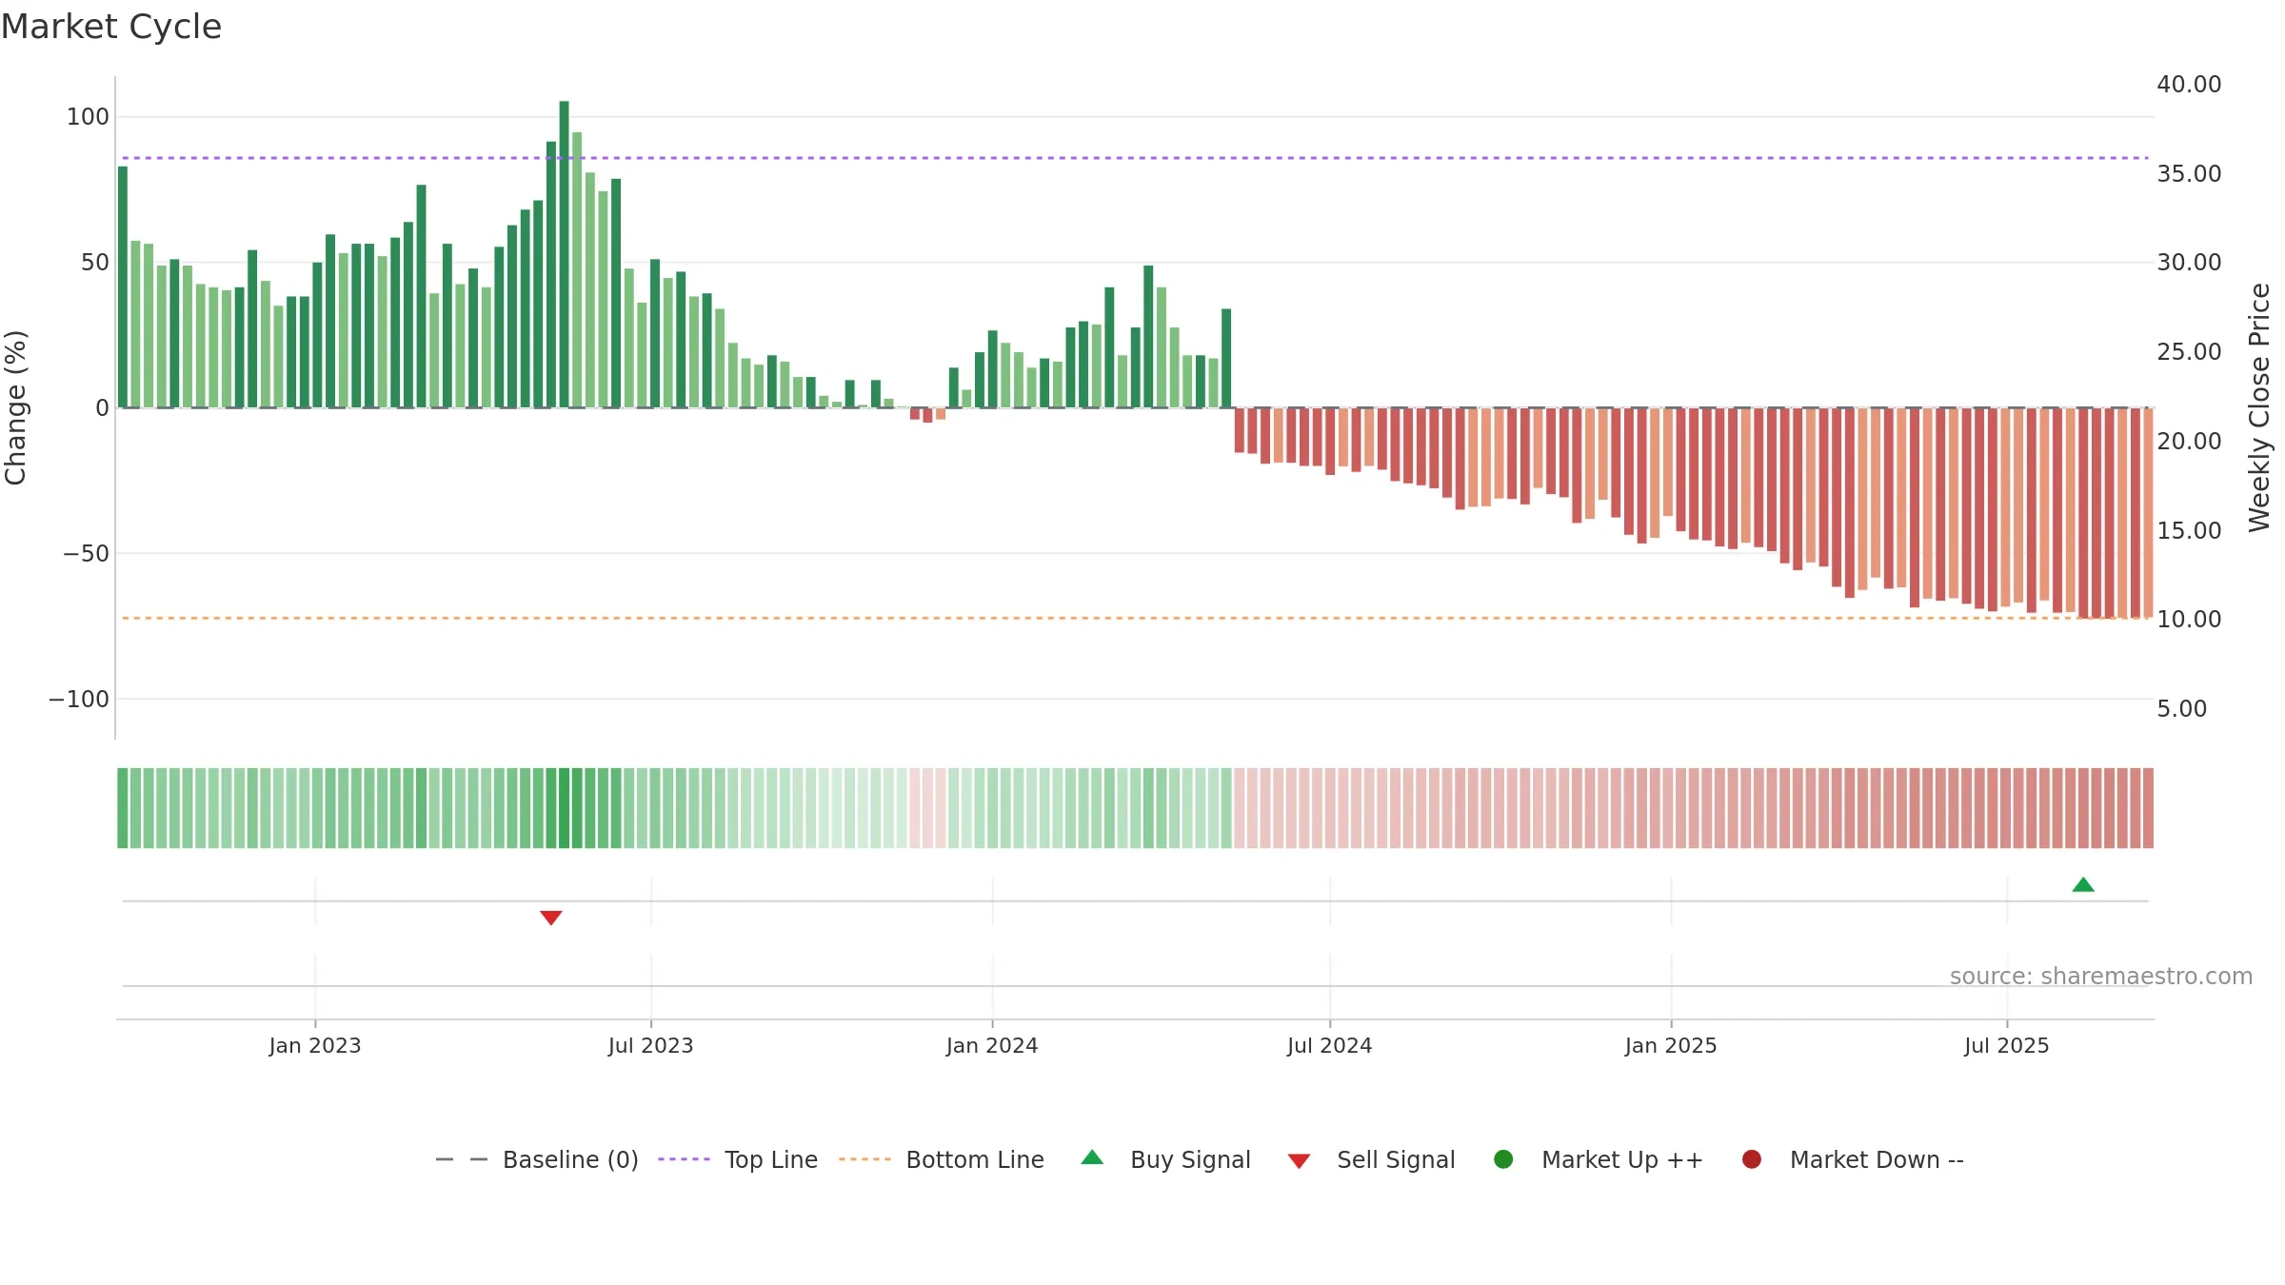Click the 20.00 price tick label
The height and width of the screenshot is (1285, 2285).
(x=2189, y=442)
